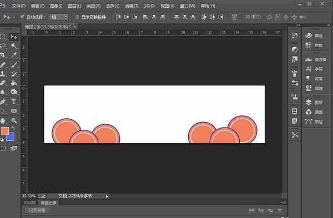Screen dimensions: 333x218
Task: Open the 通道 channels panel
Action: pyautogui.click(x=314, y=112)
